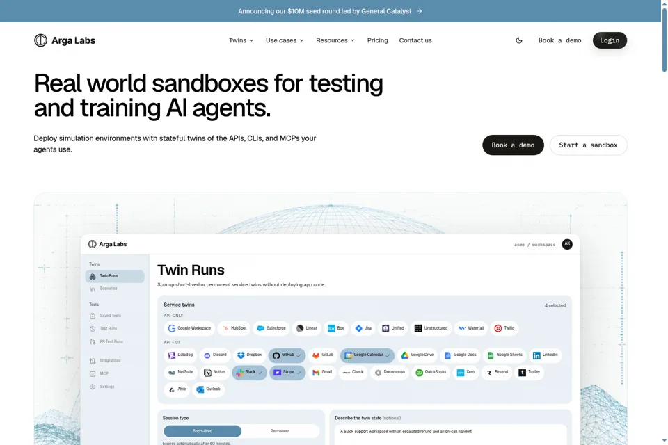Screen dimensions: 668x445
Task: Open the Resources dropdown
Action: tap(335, 40)
